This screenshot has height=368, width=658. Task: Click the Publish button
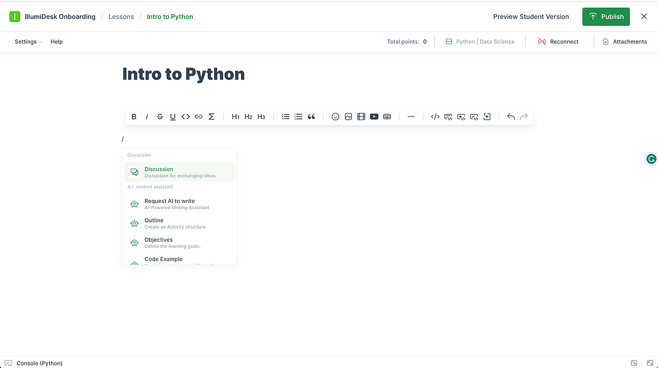point(606,17)
